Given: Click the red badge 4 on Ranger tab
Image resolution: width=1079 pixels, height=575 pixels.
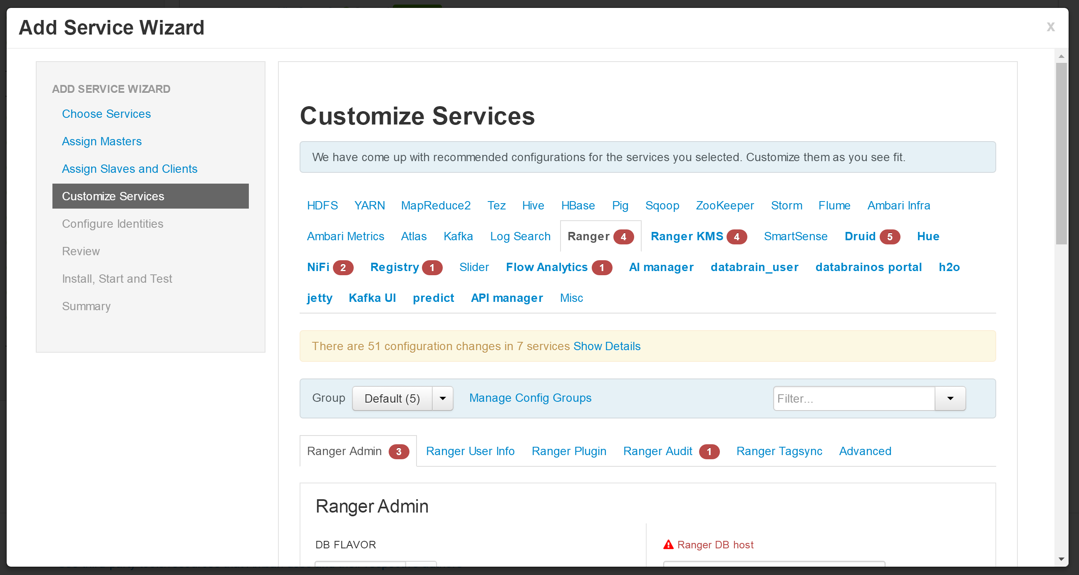Looking at the screenshot, I should point(623,237).
